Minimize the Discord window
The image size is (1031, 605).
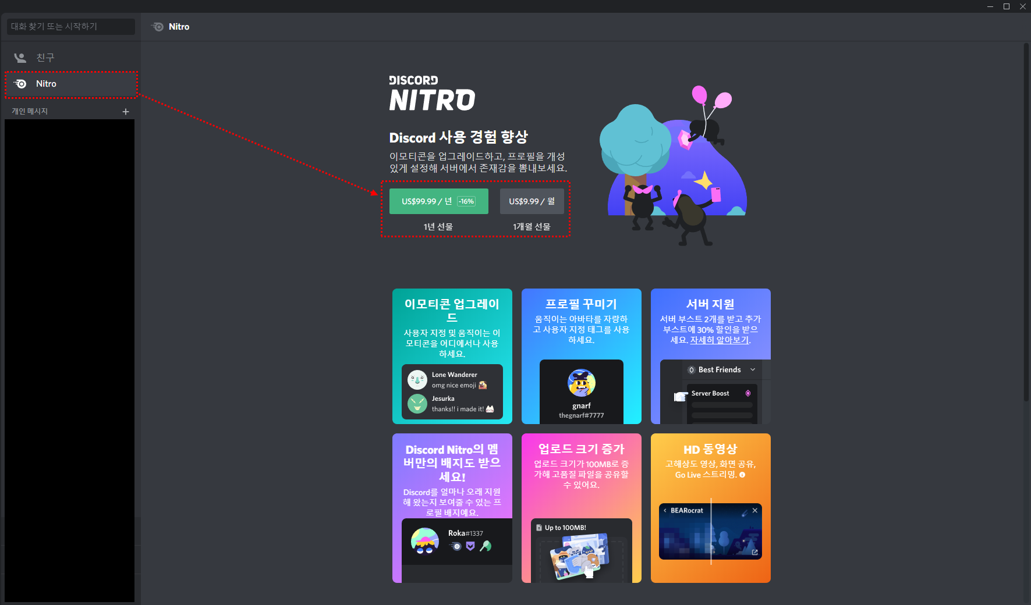pyautogui.click(x=990, y=6)
